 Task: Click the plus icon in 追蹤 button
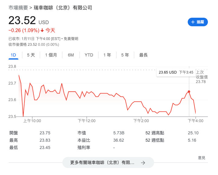pyautogui.click(x=193, y=22)
